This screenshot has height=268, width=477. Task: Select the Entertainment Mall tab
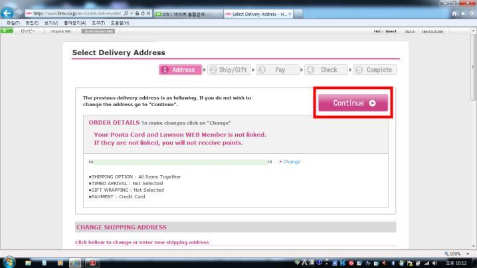tap(97, 31)
